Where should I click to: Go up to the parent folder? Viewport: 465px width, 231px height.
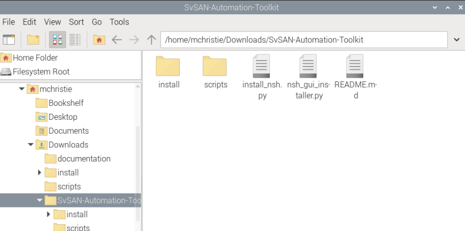pyautogui.click(x=152, y=40)
